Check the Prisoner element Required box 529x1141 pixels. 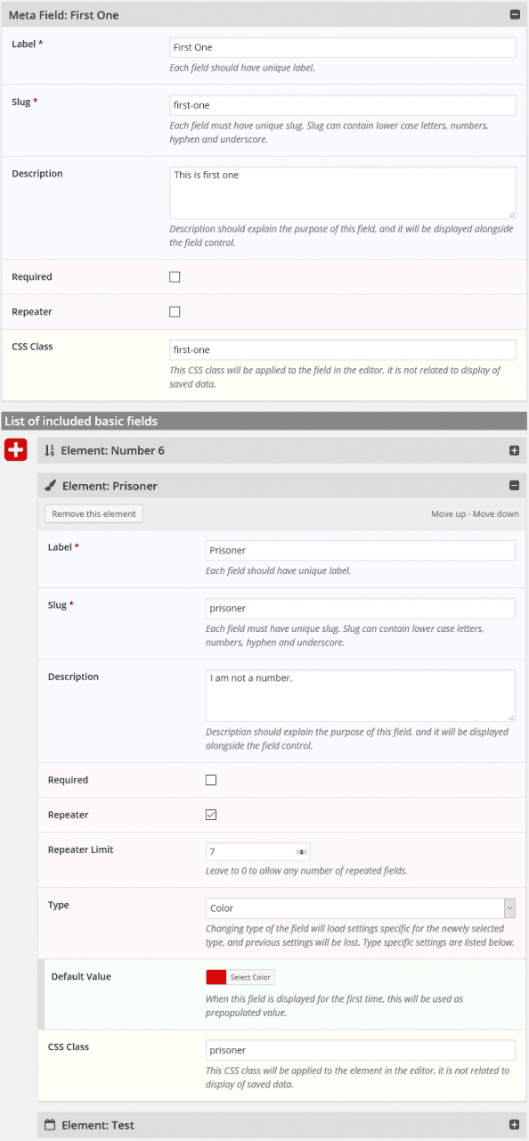[211, 780]
